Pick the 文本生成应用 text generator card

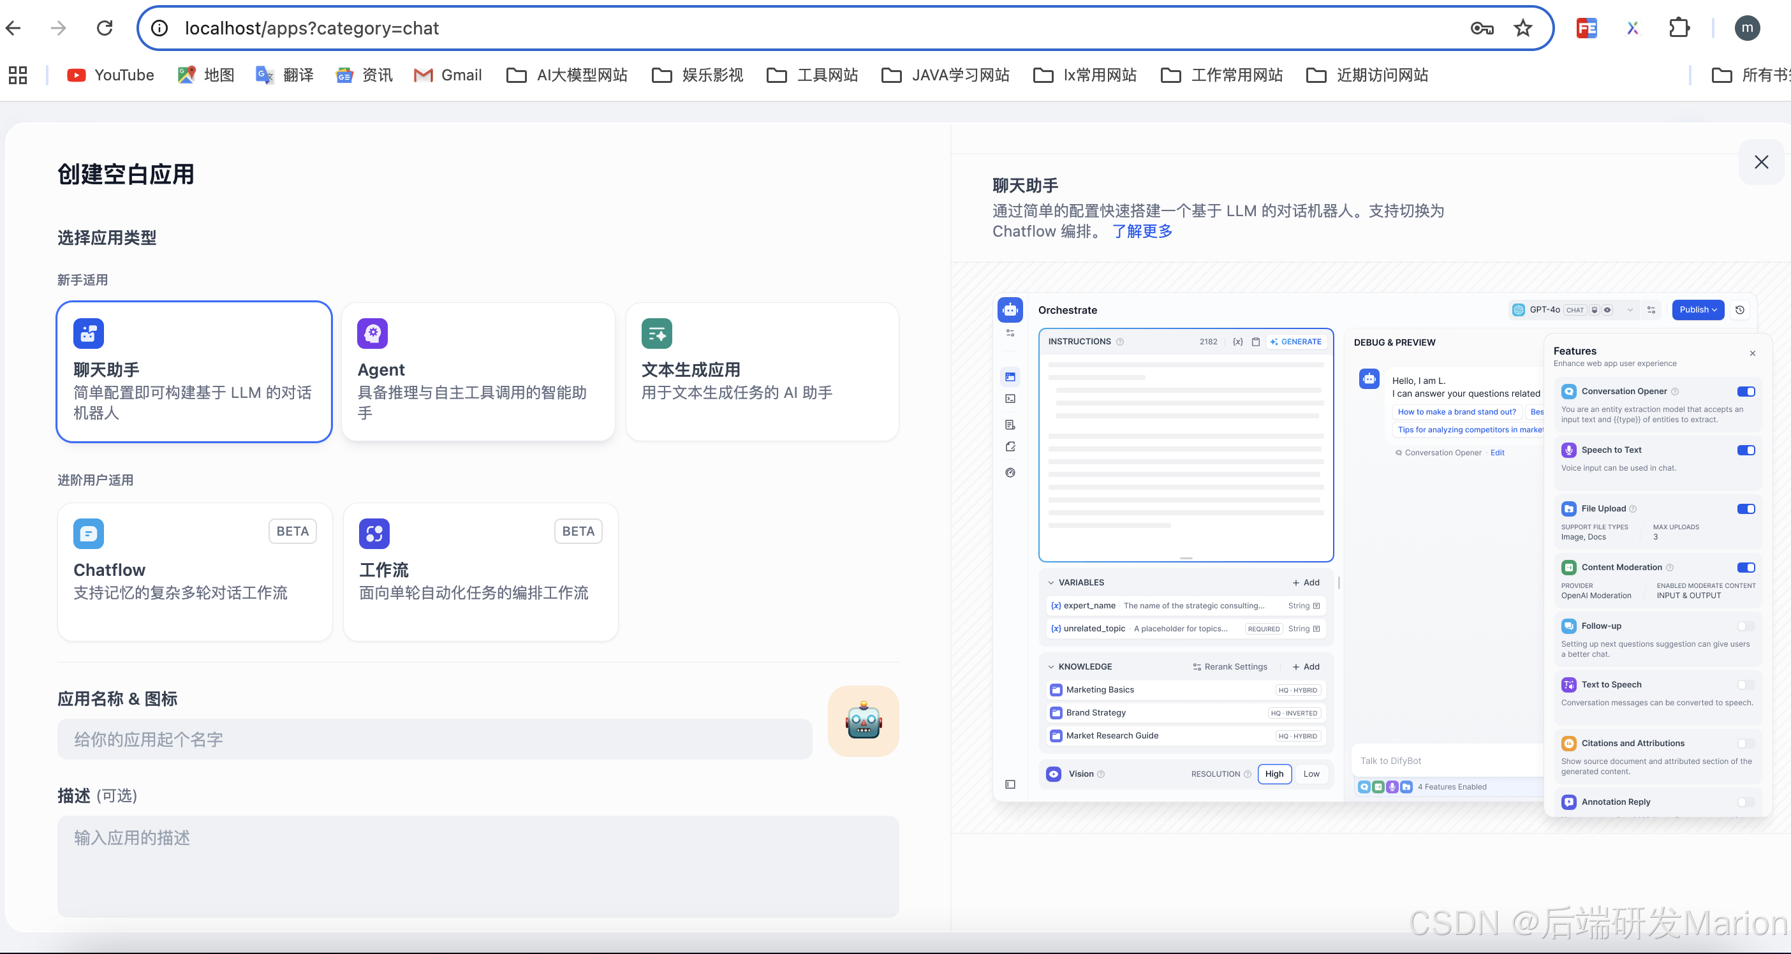762,371
